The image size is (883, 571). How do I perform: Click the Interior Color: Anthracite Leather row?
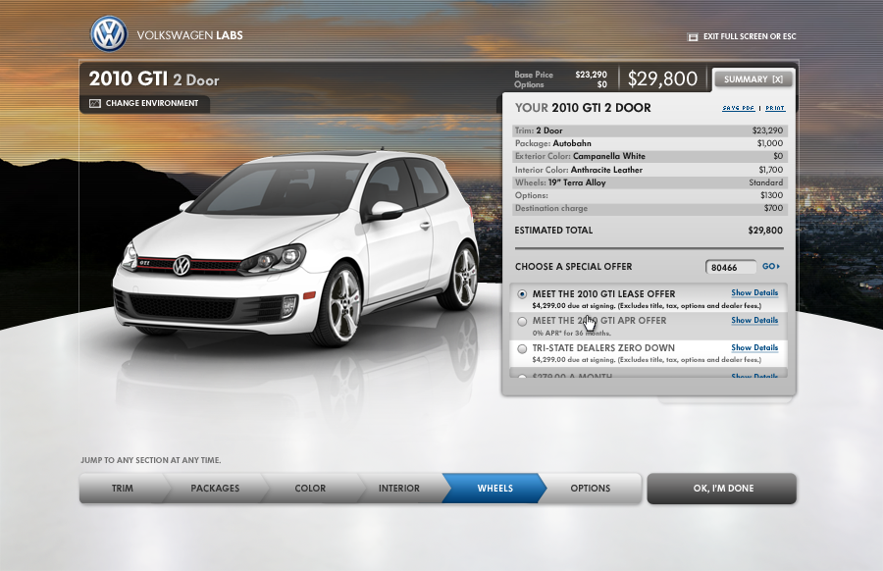coord(649,170)
